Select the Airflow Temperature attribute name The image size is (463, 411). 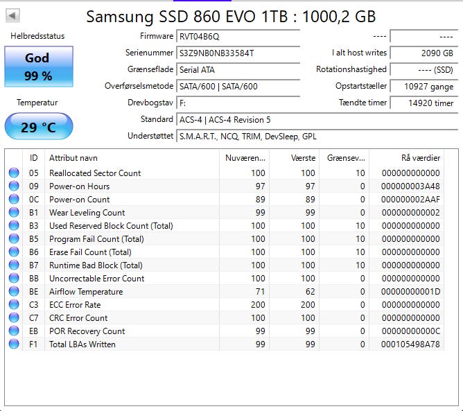click(x=86, y=292)
